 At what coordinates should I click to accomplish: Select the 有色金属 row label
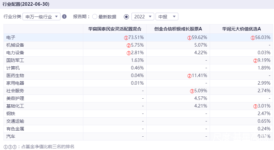(x=15, y=129)
